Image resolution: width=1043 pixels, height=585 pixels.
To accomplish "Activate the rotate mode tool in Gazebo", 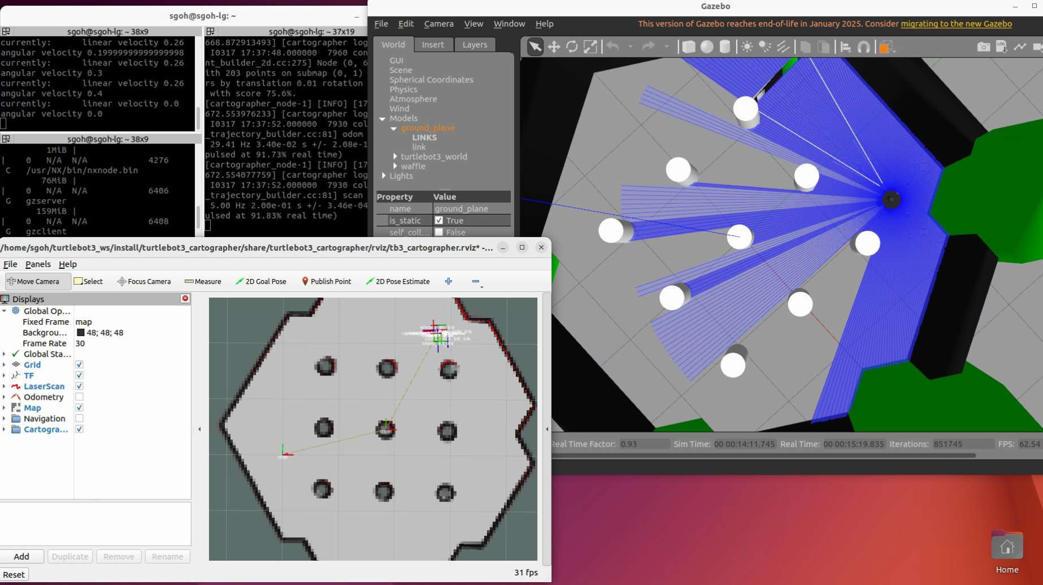I will [572, 47].
